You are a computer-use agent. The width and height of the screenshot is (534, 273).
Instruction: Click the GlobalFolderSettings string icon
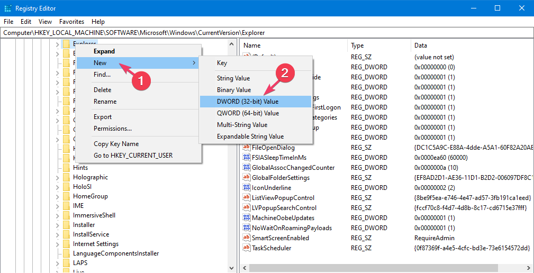click(x=246, y=178)
